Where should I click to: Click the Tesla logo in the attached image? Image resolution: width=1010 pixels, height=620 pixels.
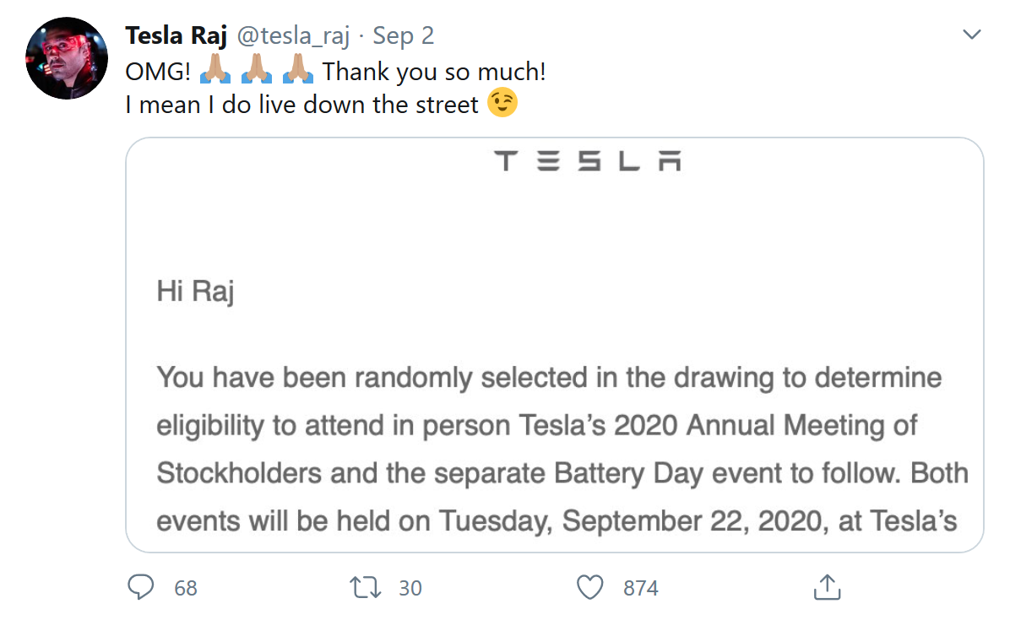588,160
